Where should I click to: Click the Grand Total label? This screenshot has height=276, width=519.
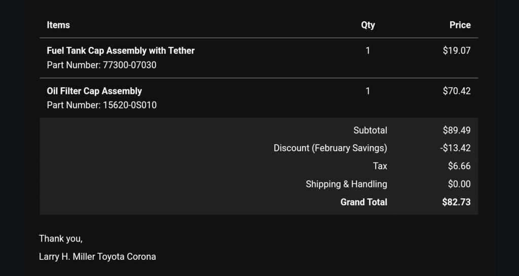[364, 202]
